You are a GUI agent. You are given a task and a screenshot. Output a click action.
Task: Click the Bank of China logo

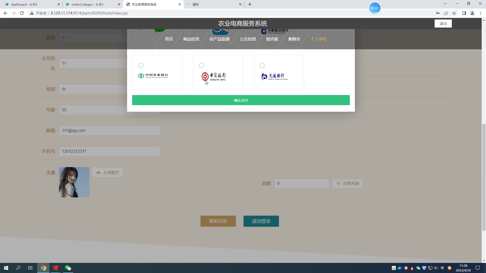[x=214, y=77]
